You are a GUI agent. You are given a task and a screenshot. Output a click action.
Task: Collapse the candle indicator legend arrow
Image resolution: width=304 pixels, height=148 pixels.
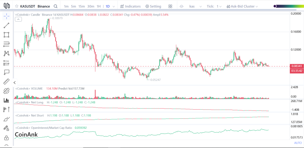[18, 19]
